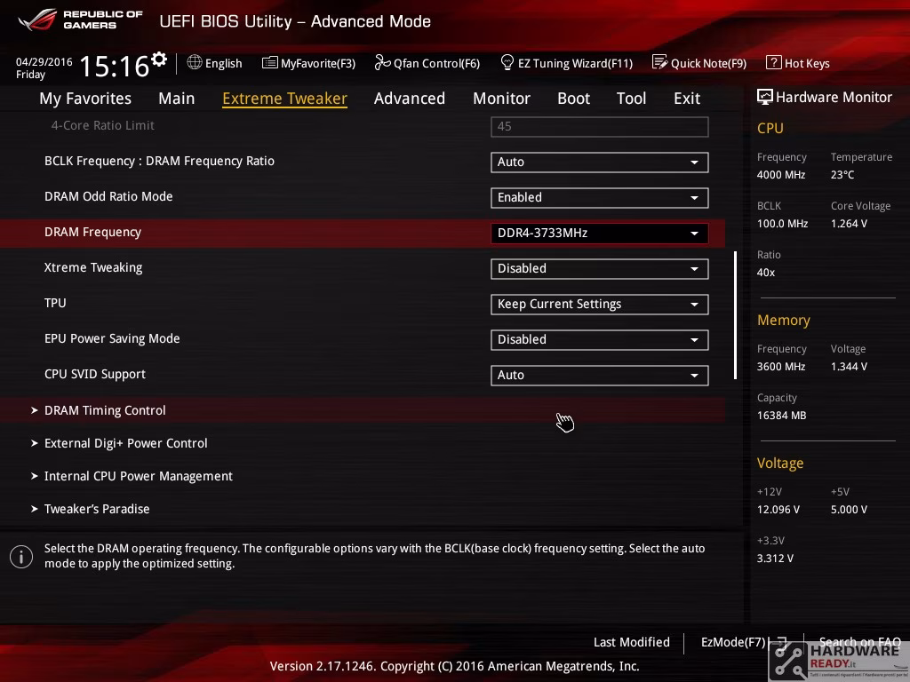Open the Quick Note pencil icon
The image size is (910, 682).
pos(660,62)
